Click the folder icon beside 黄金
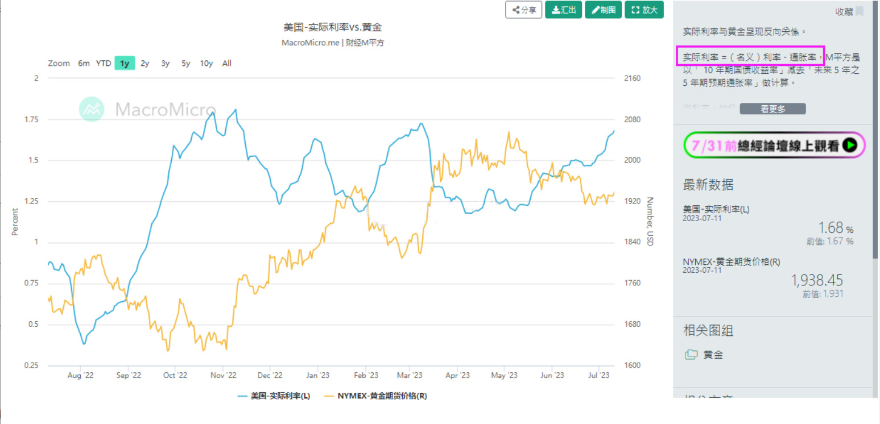 tap(691, 355)
